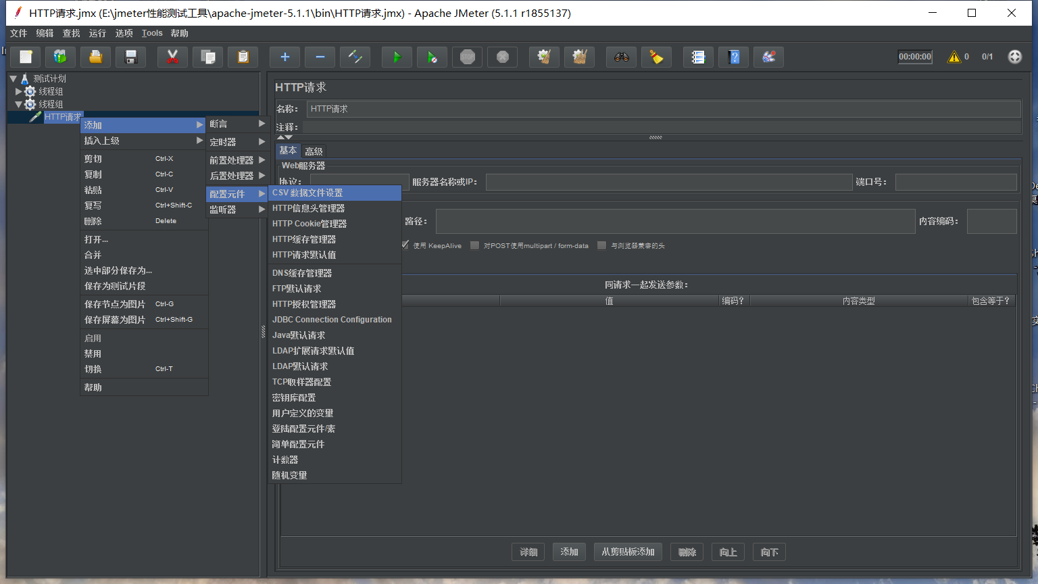The height and width of the screenshot is (584, 1038).
Task: Expand all nodes with the plus icon
Action: 285,57
